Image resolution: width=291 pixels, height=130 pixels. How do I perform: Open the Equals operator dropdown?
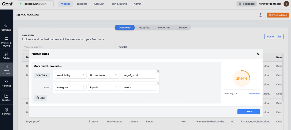tap(103, 87)
